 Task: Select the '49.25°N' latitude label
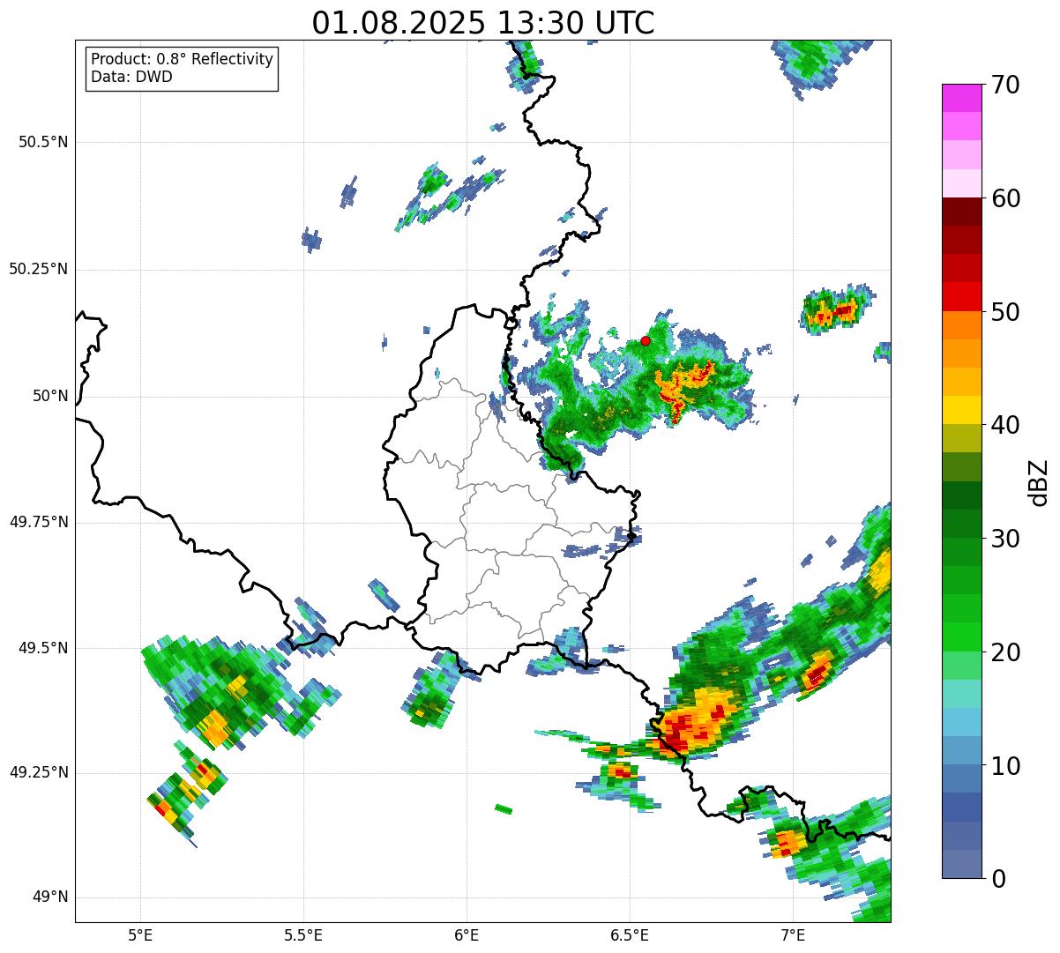[x=38, y=772]
